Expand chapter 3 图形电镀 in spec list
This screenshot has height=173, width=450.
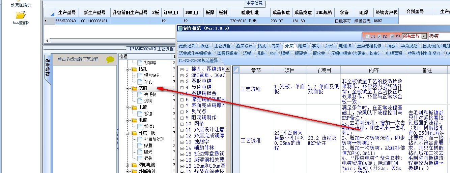click(182, 82)
